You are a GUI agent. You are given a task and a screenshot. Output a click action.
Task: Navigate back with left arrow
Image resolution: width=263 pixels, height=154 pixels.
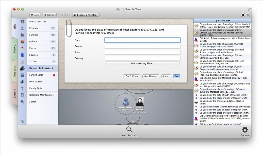pyautogui.click(x=62, y=15)
